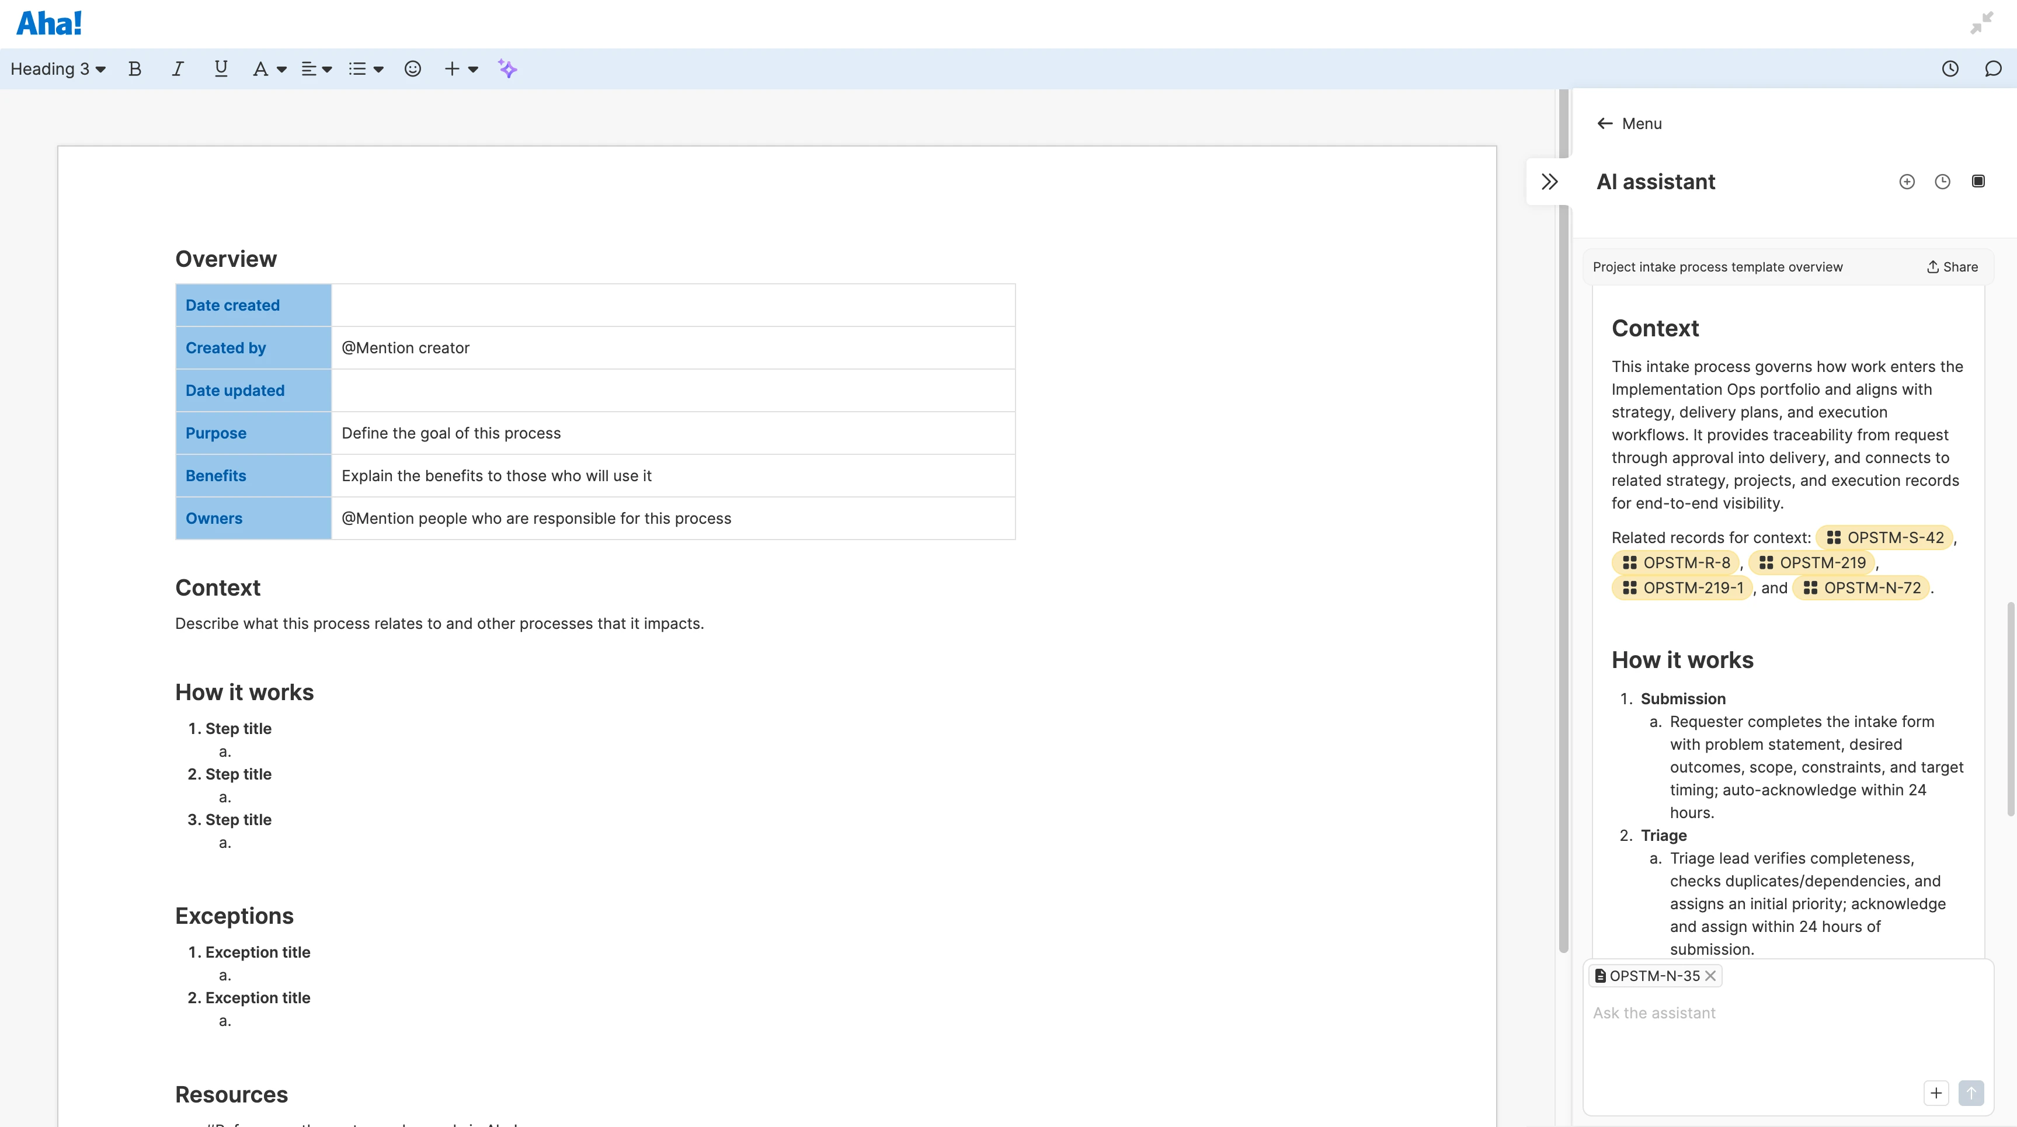This screenshot has width=2017, height=1127.
Task: Start a new AI assistant chat with plus icon
Action: click(1907, 181)
